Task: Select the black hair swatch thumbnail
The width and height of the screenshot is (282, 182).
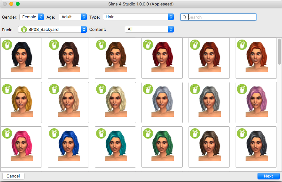Action: point(21,58)
